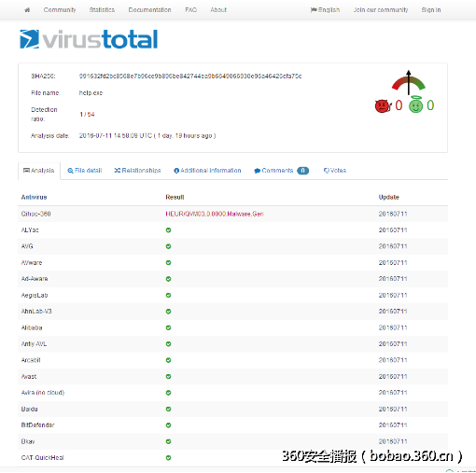
Task: Open the Community menu
Action: [x=60, y=10]
